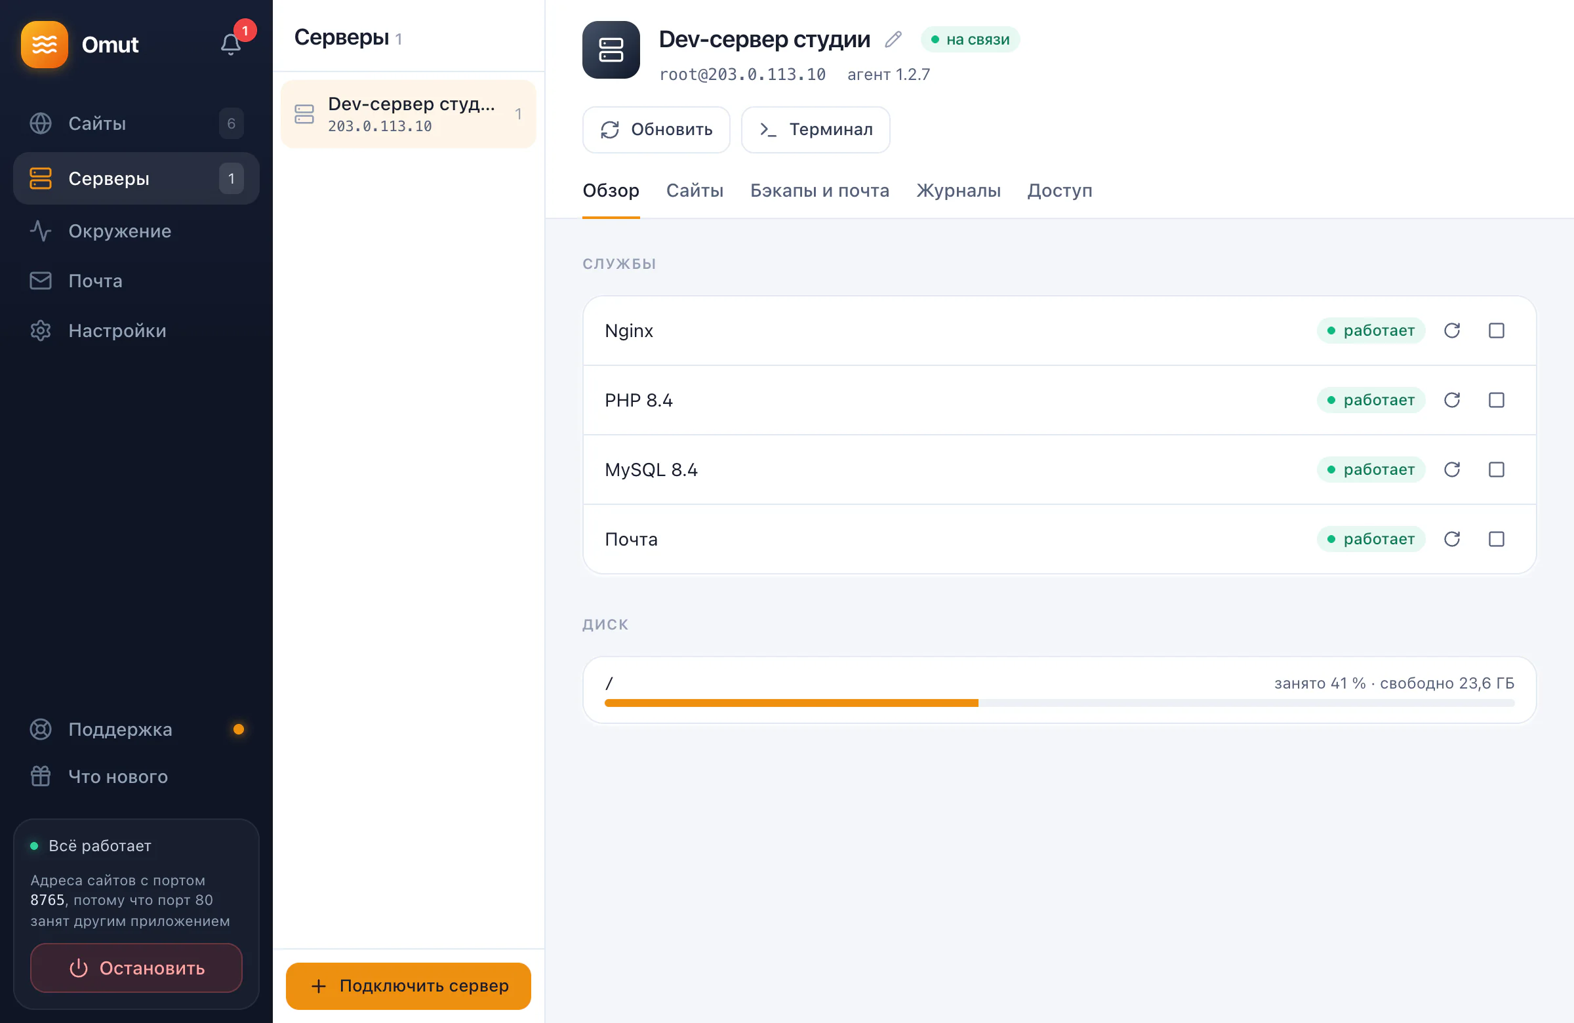Screen dimensions: 1574x1023
Task: Stop the Nginx service
Action: (1496, 331)
